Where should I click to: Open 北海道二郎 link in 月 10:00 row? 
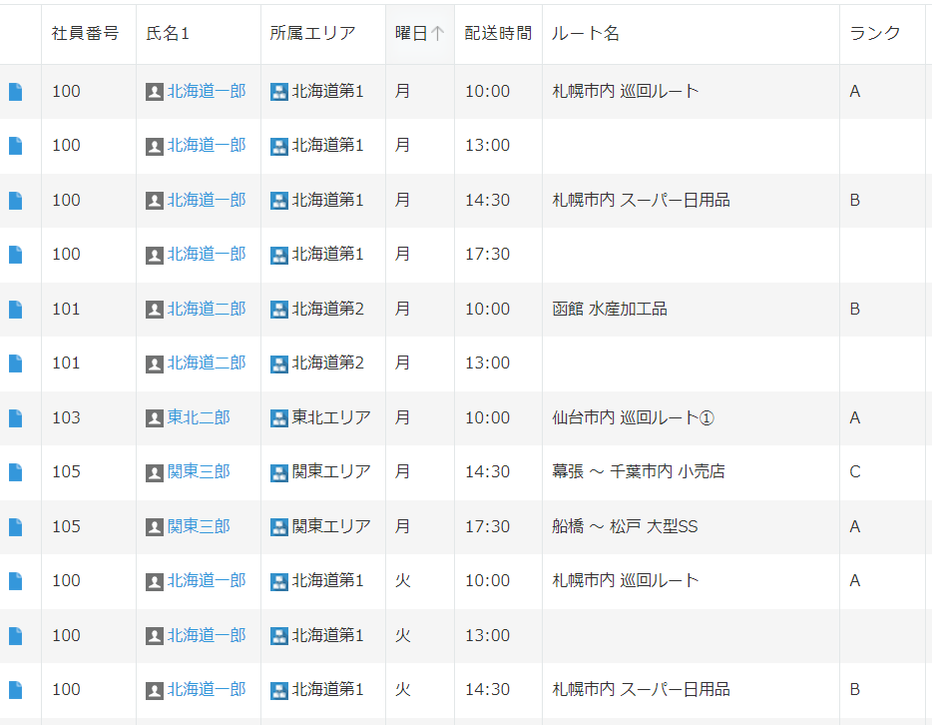[x=207, y=309]
